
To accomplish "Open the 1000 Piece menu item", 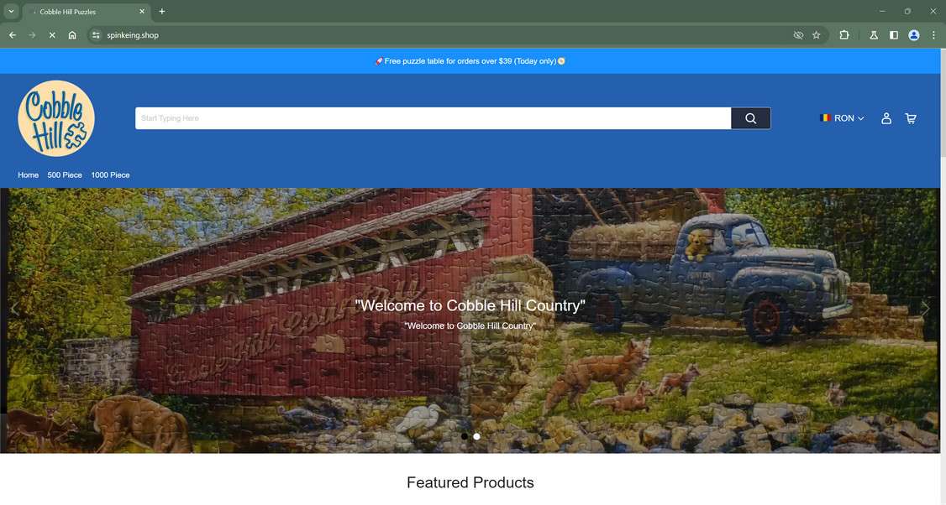I will [110, 174].
